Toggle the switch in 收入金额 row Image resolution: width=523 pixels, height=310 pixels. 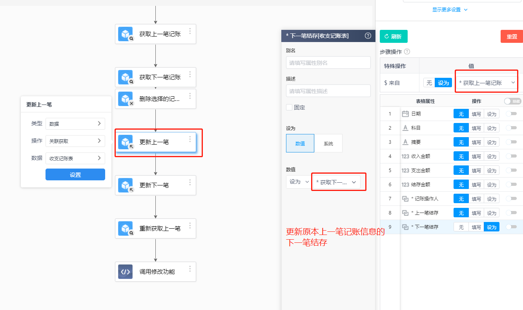click(511, 156)
